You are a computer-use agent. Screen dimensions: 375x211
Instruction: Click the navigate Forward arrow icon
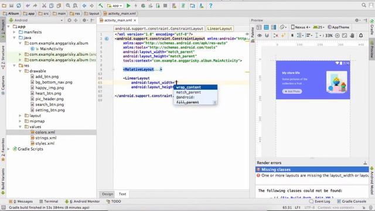click(x=91, y=5)
